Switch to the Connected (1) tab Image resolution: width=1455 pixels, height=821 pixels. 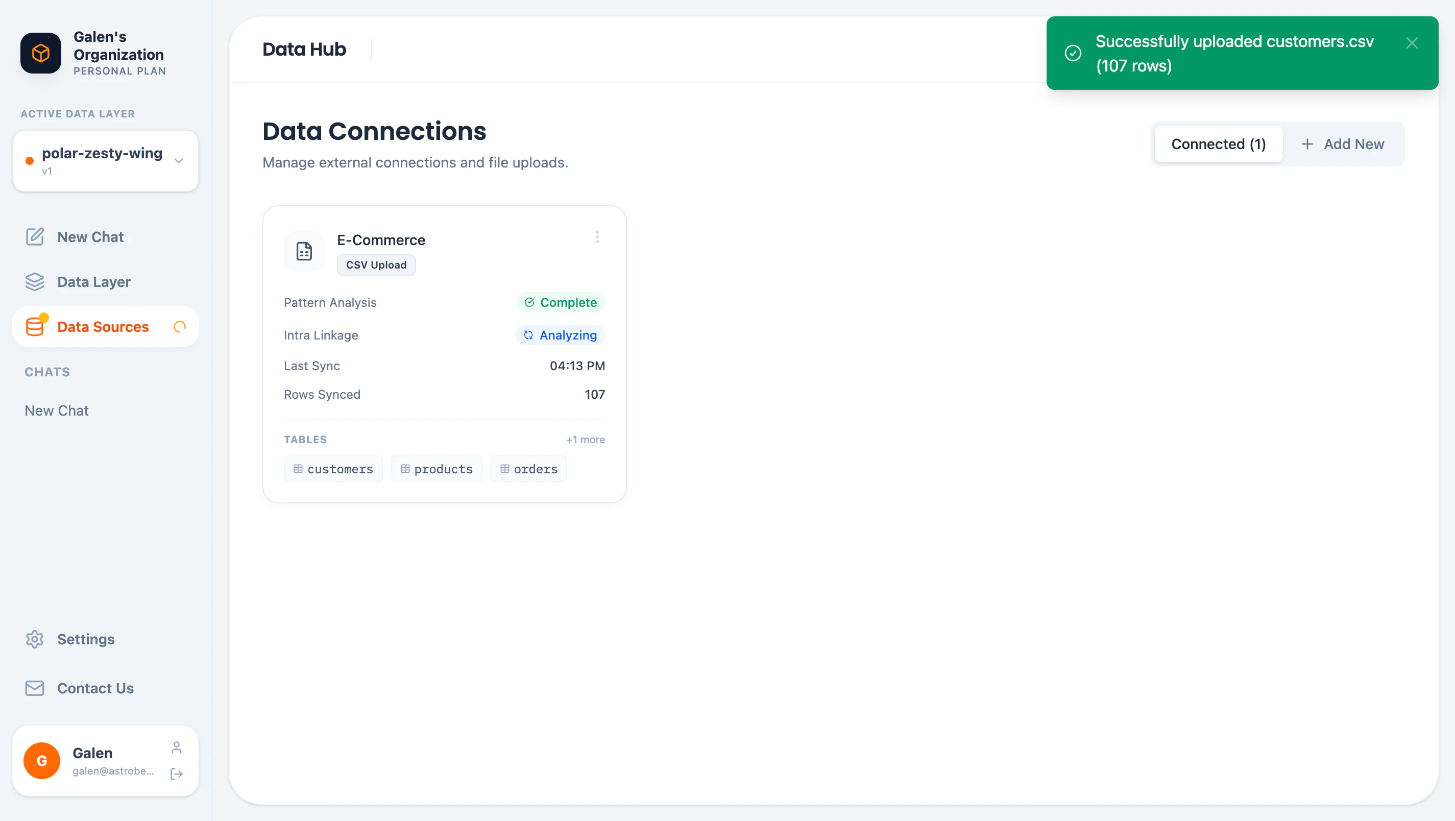pyautogui.click(x=1218, y=143)
